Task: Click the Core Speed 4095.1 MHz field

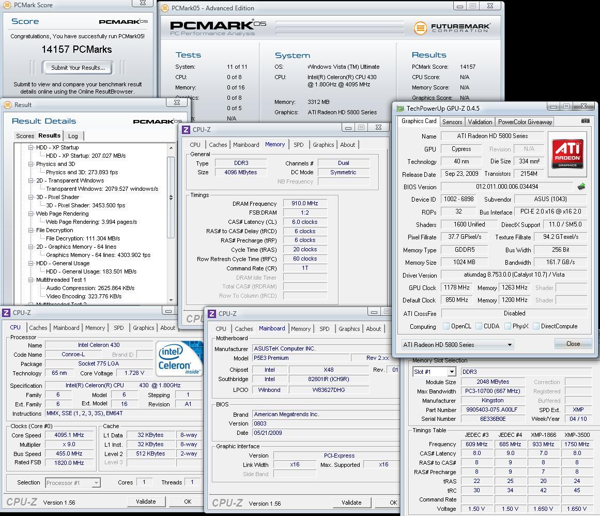Action: (69, 435)
